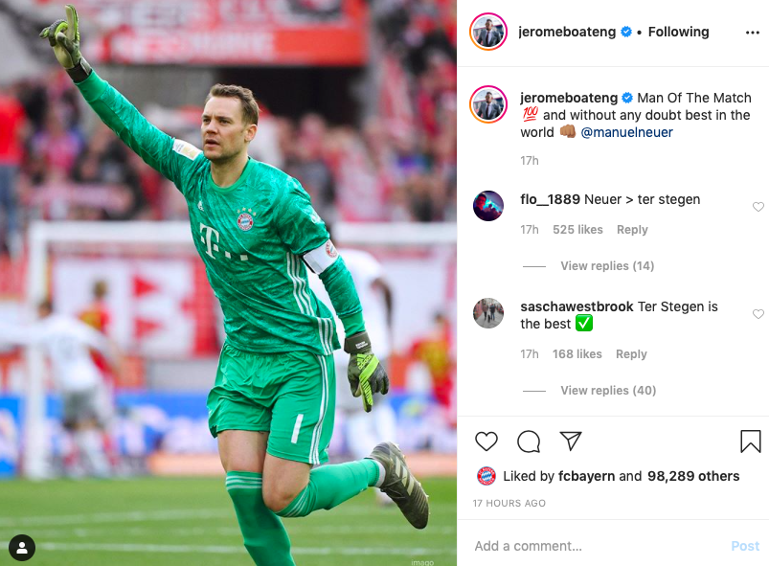Reply to saschawestbrook's comment
The width and height of the screenshot is (769, 566).
[631, 354]
